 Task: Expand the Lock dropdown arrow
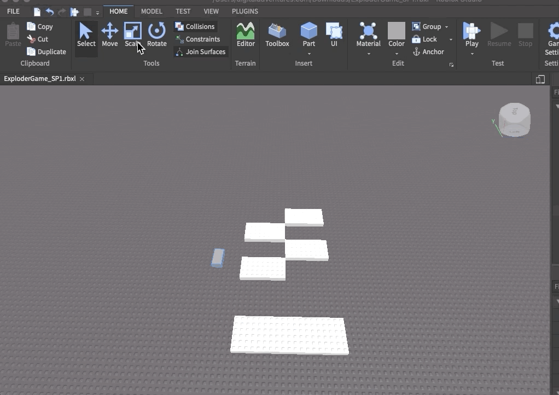[451, 39]
